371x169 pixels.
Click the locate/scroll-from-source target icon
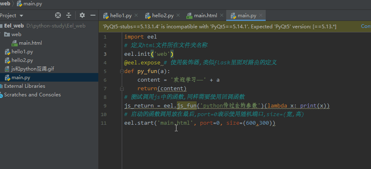[x=58, y=16]
